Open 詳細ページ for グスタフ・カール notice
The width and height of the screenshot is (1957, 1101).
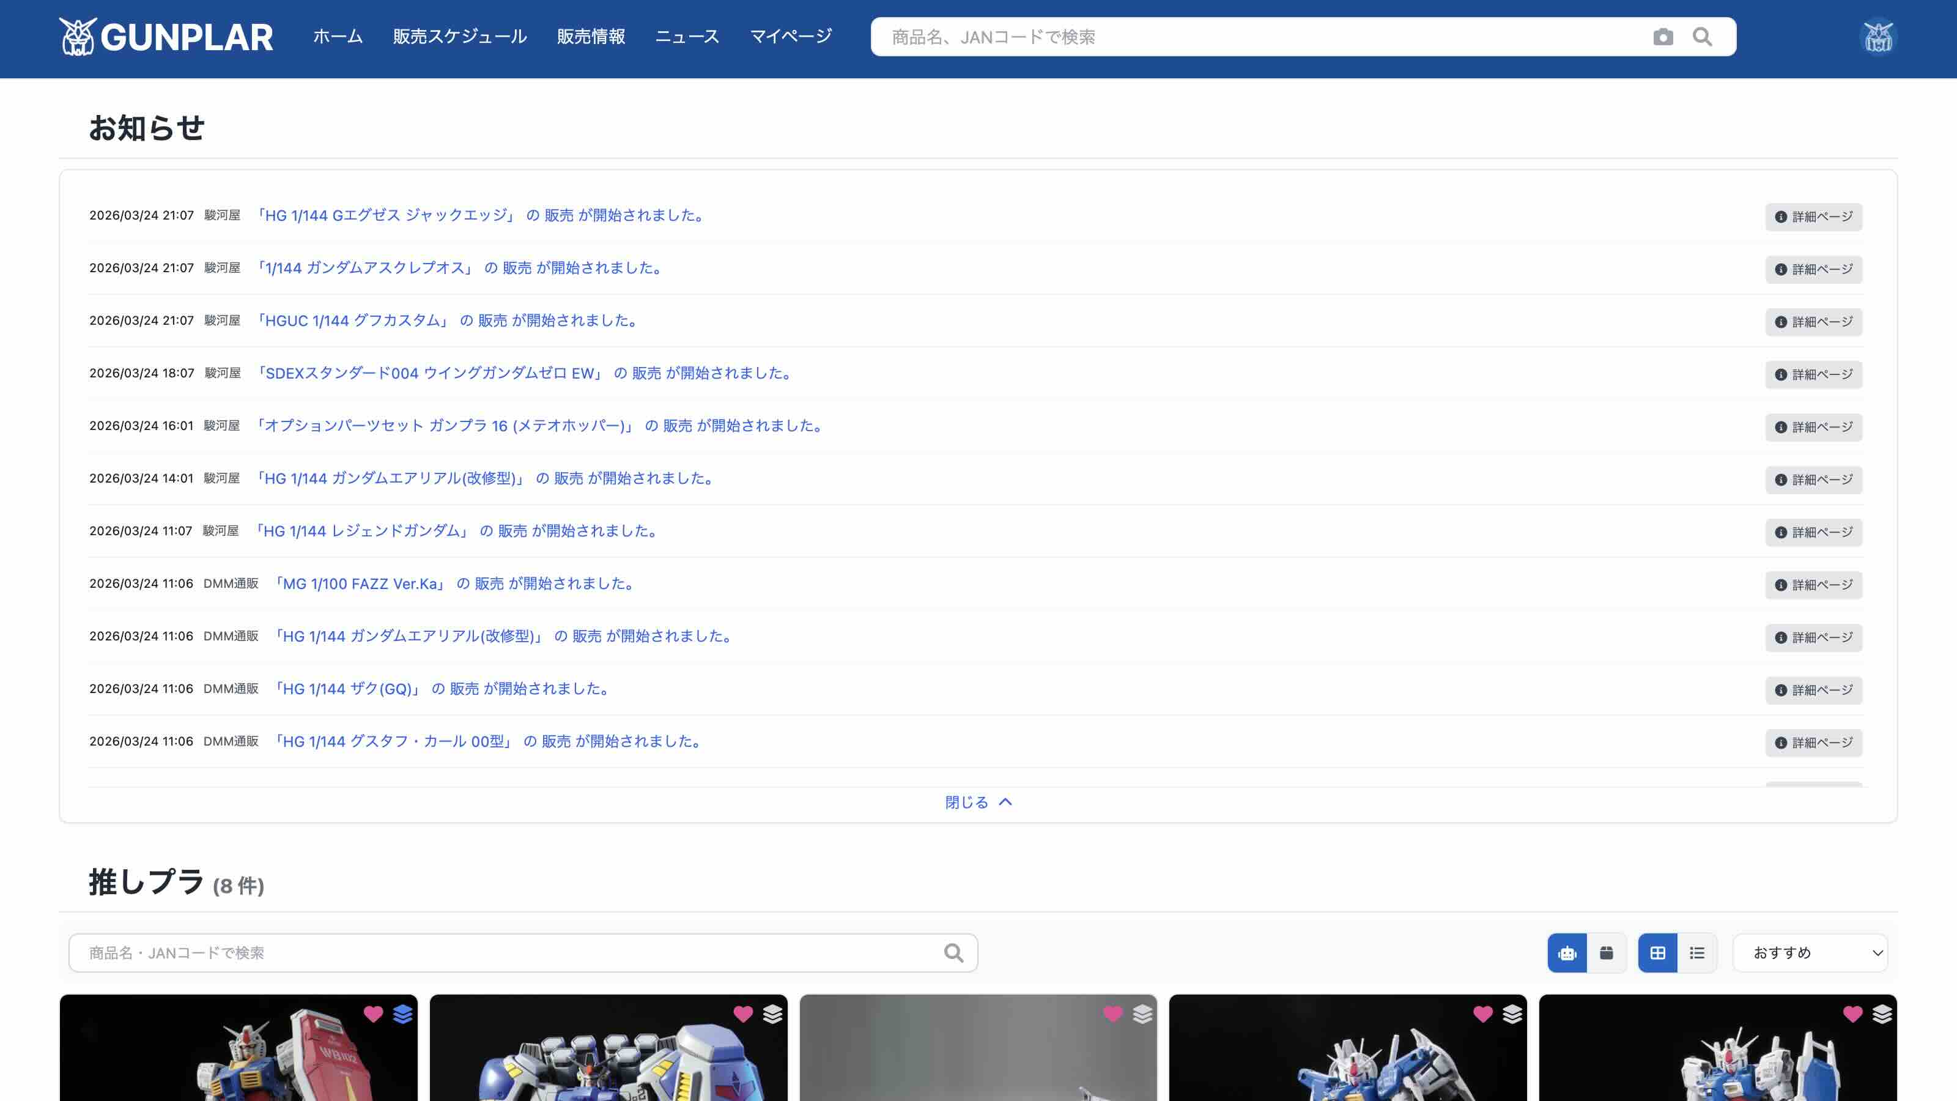(1813, 743)
